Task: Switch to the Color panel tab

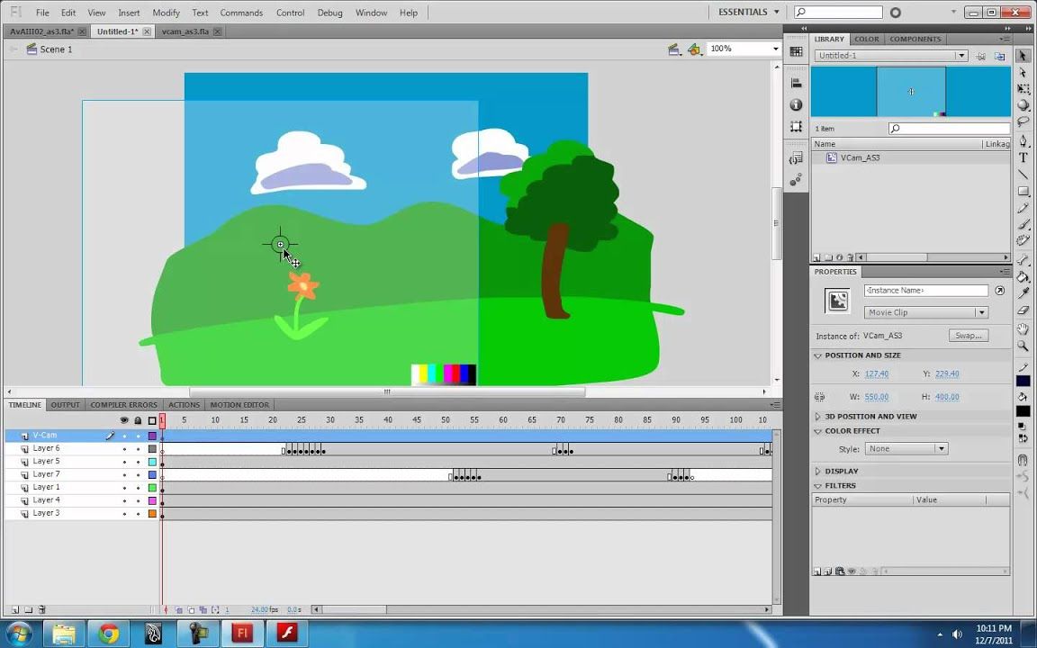Action: click(x=866, y=39)
